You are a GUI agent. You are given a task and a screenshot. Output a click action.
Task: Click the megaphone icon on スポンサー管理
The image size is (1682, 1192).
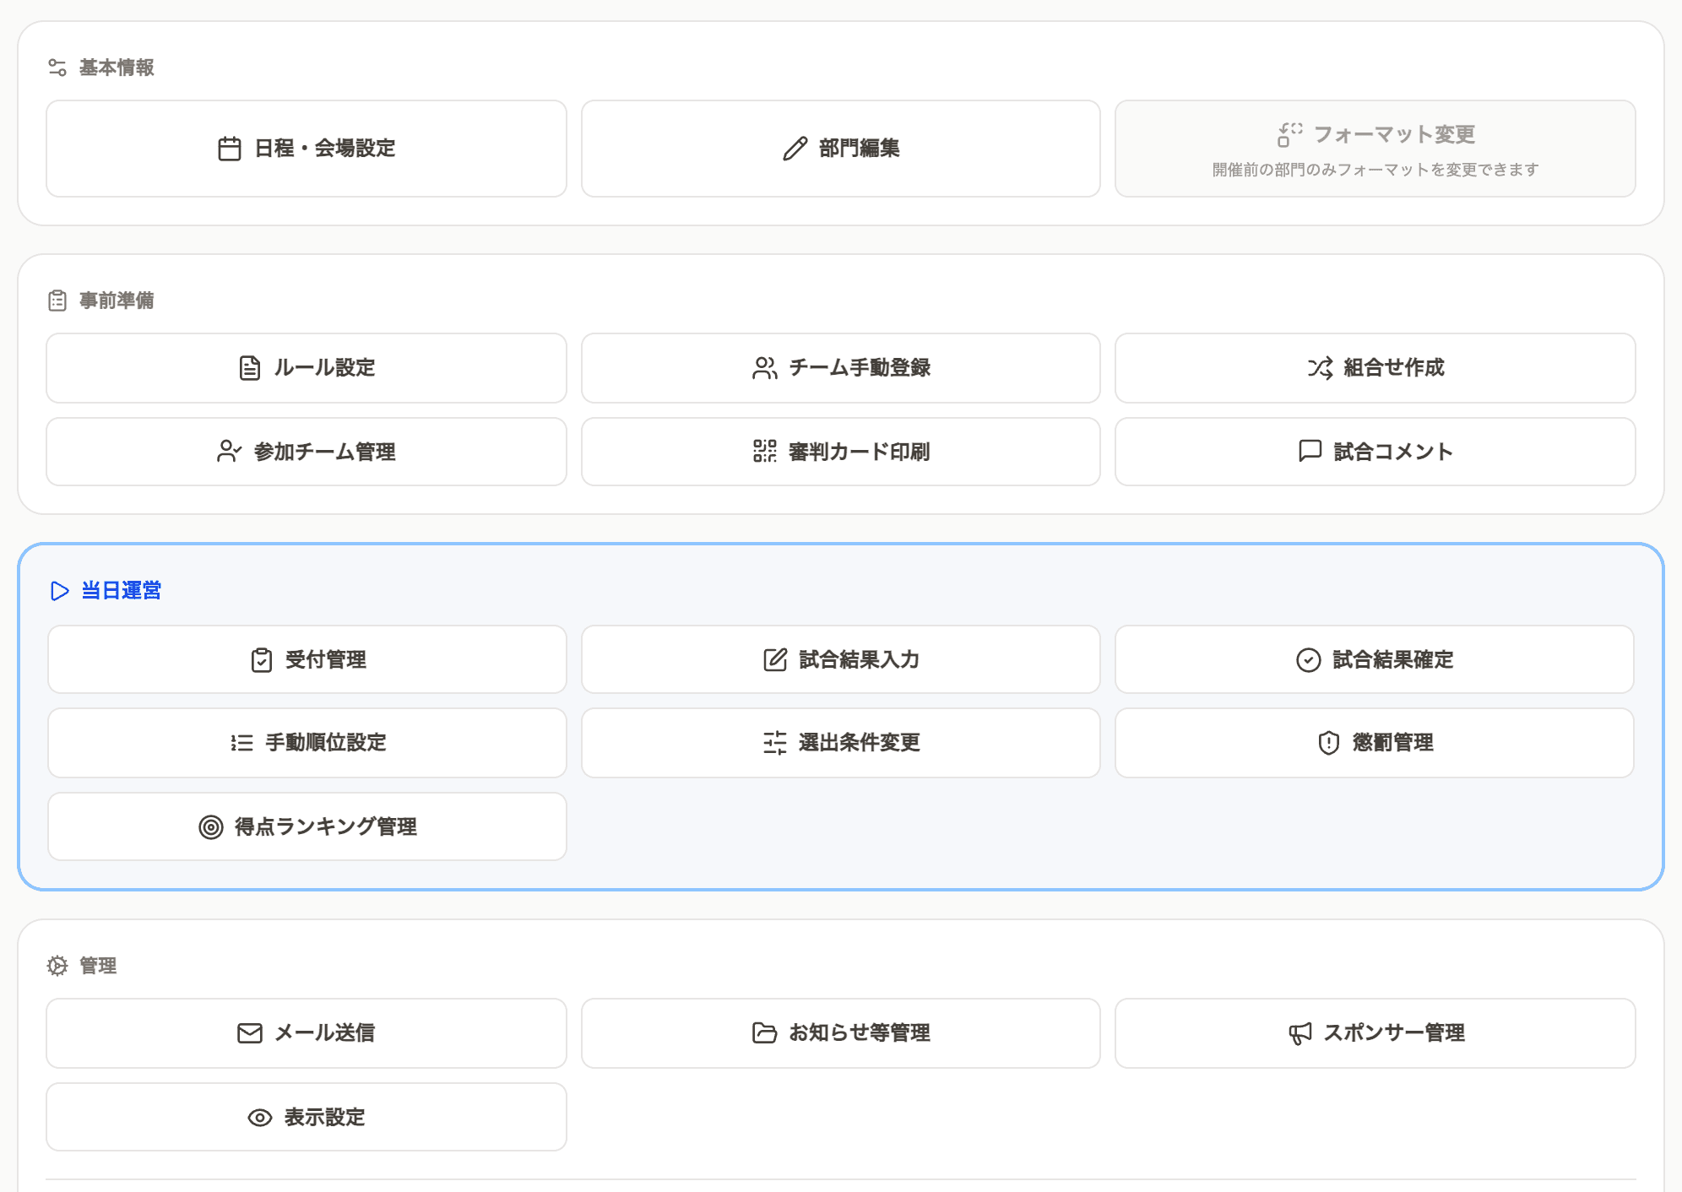point(1300,1033)
